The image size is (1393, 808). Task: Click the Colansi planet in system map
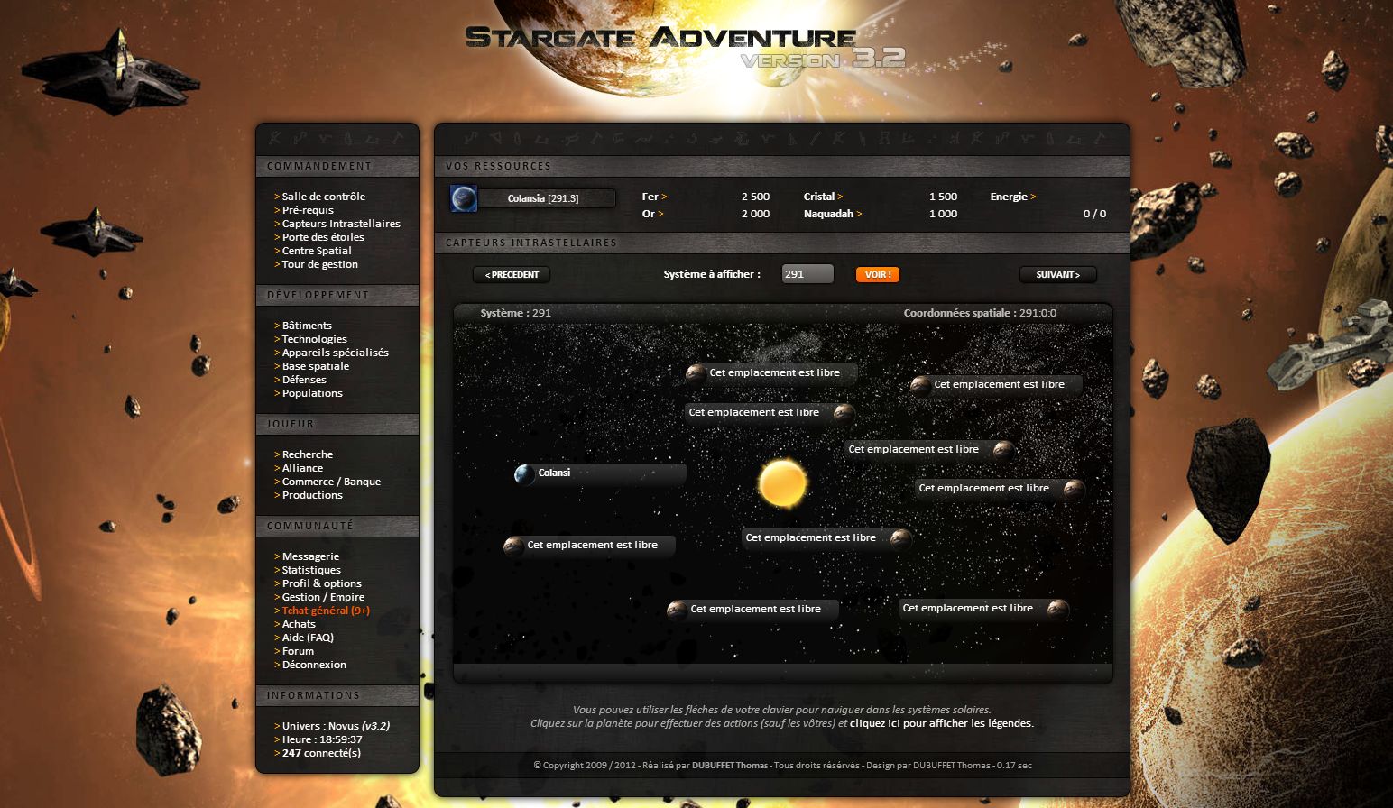click(x=525, y=473)
